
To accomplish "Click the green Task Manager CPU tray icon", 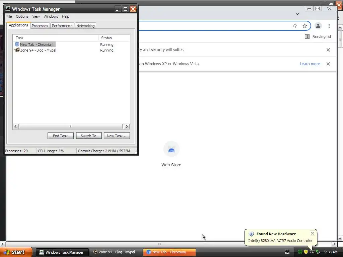I will click(300, 252).
